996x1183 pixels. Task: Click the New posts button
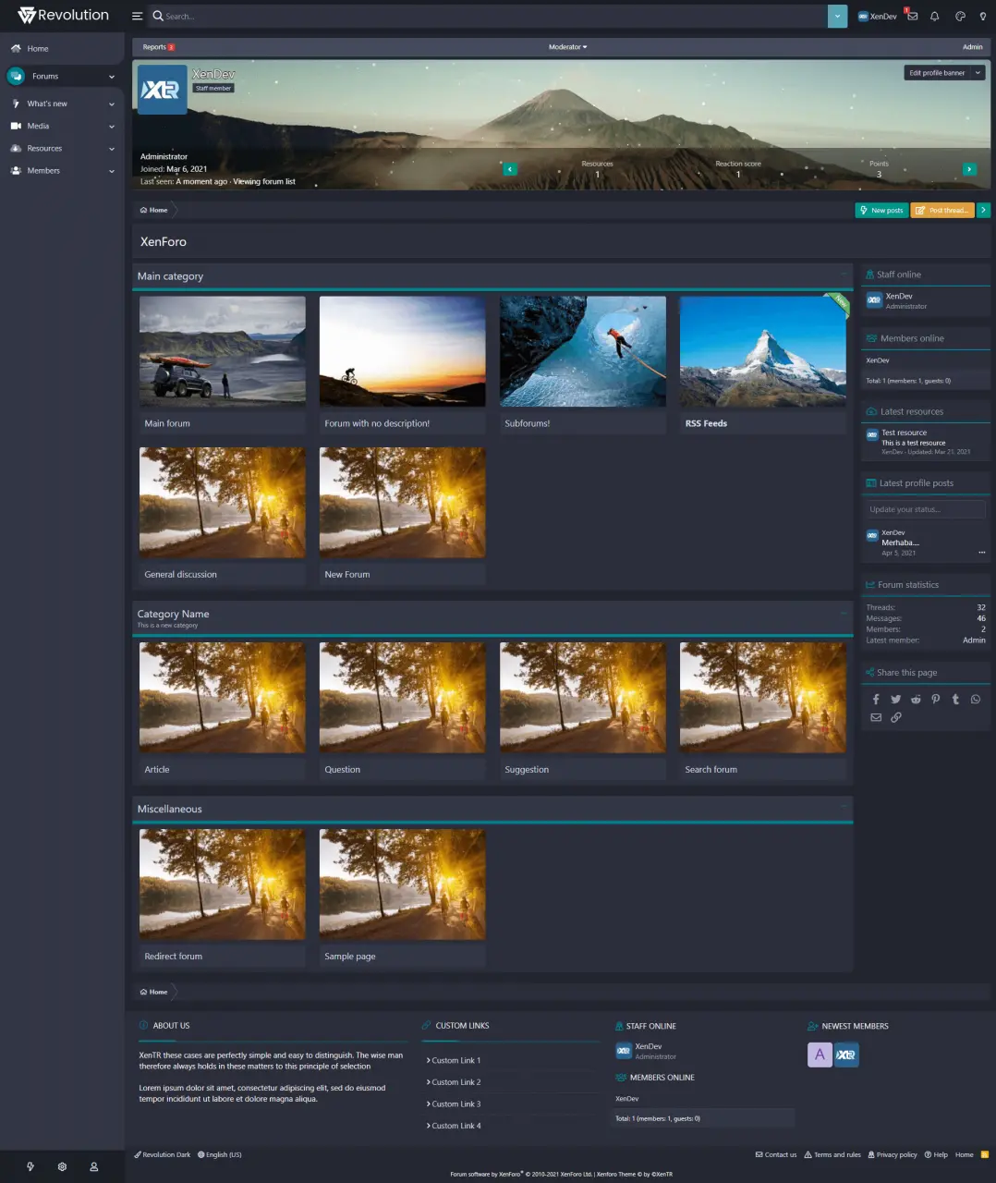[881, 211]
